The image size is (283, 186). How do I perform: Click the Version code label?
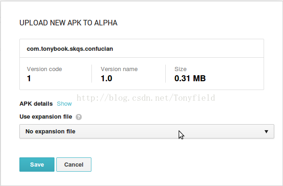(x=44, y=69)
